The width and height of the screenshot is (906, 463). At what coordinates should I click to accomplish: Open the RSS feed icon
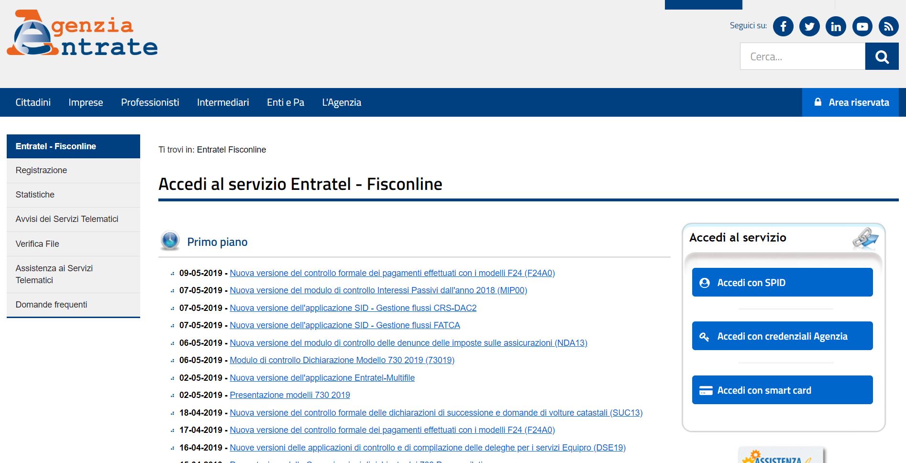point(888,26)
